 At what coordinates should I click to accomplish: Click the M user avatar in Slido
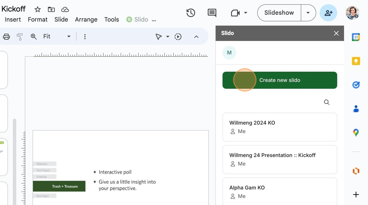229,53
